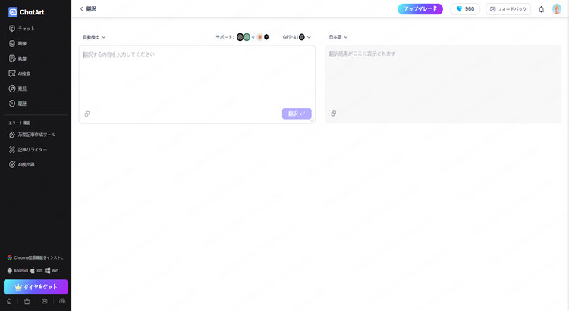The image size is (569, 311).
Task: Click the アップグレード button
Action: 420,9
